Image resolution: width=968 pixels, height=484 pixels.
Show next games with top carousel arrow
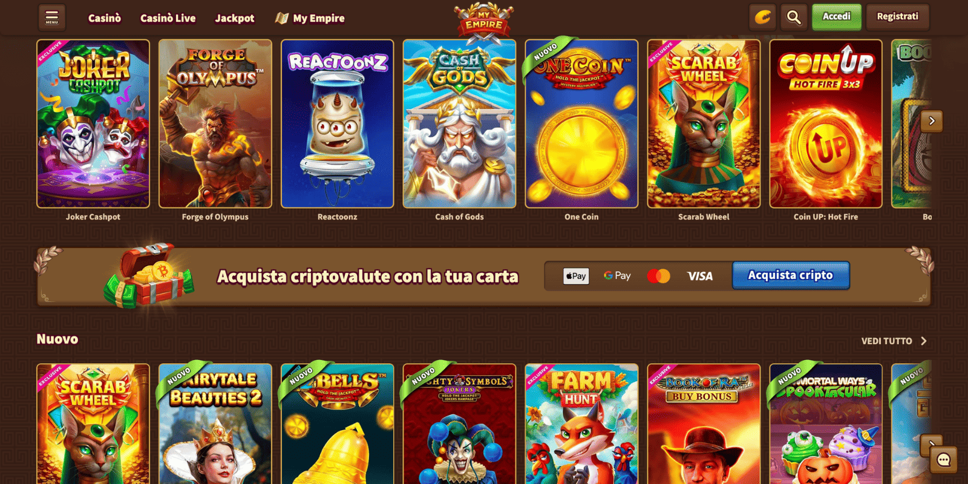tap(932, 121)
